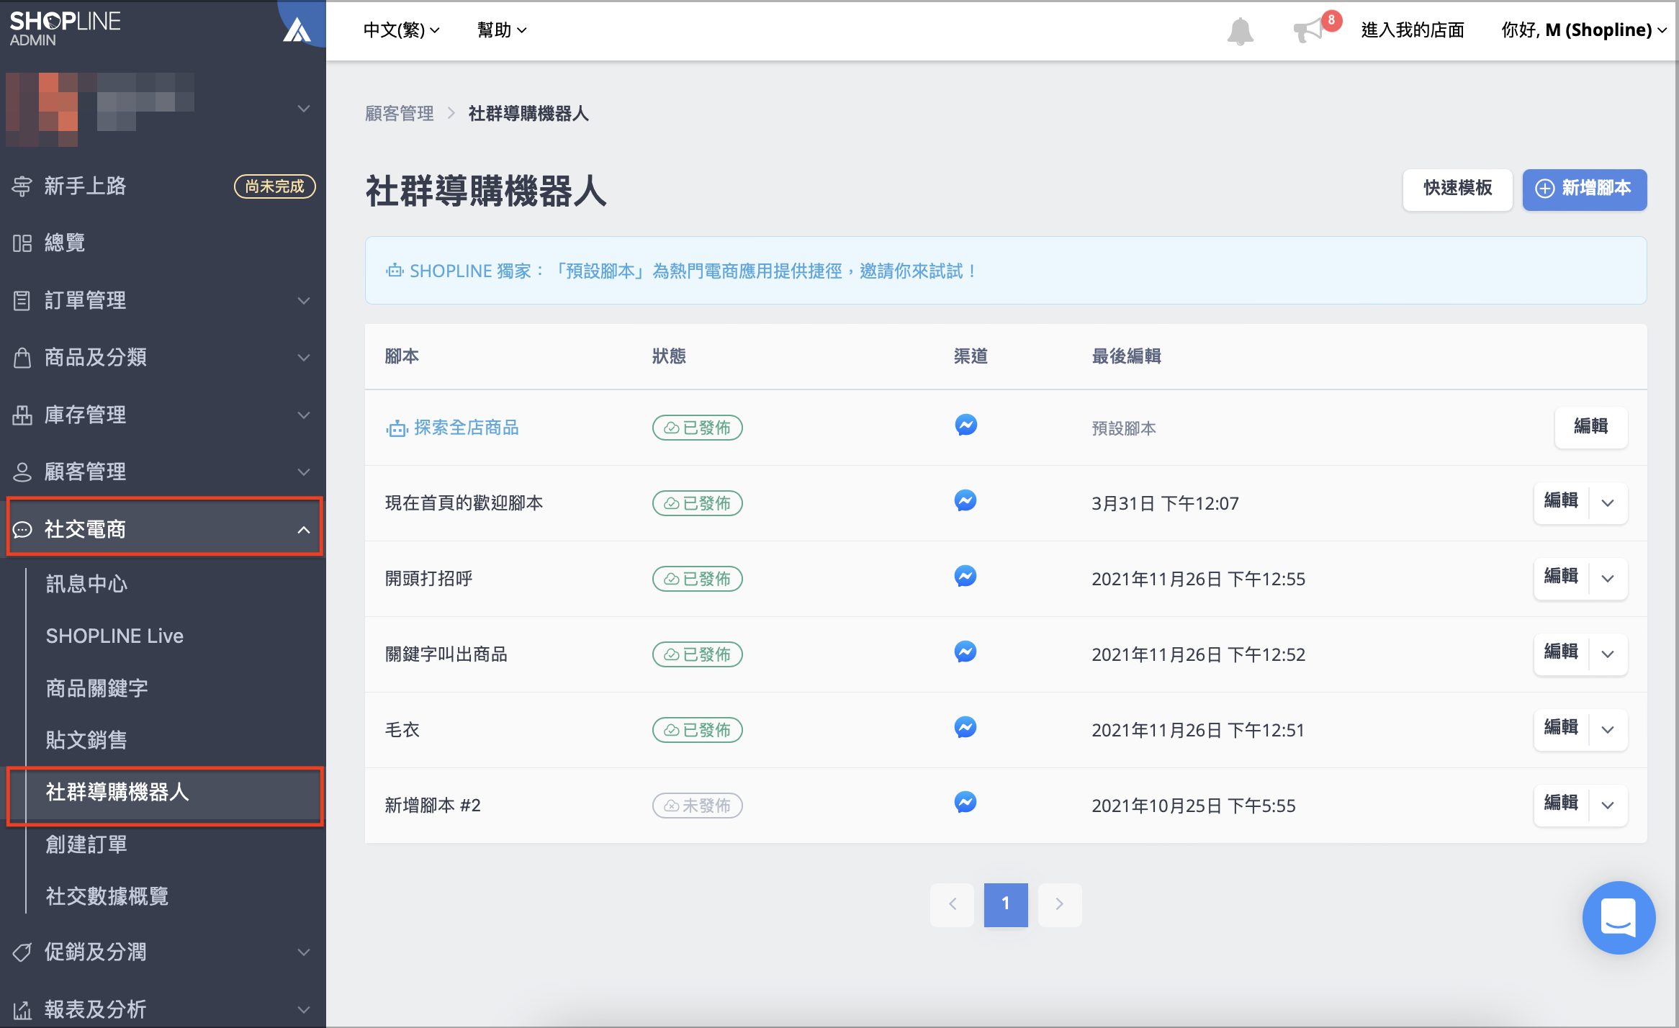The height and width of the screenshot is (1028, 1679).
Task: Open the 中文(繁) language dropdown
Action: 401,30
